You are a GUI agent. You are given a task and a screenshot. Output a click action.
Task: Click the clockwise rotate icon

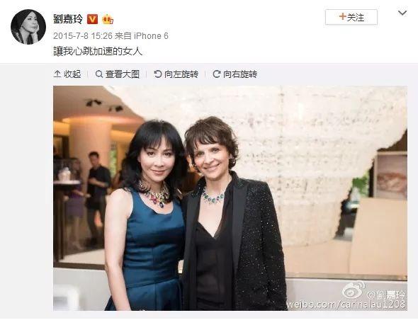217,74
